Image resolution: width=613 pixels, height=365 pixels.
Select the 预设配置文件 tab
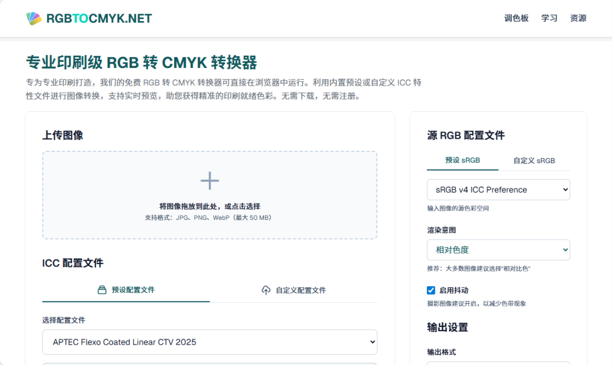point(125,290)
